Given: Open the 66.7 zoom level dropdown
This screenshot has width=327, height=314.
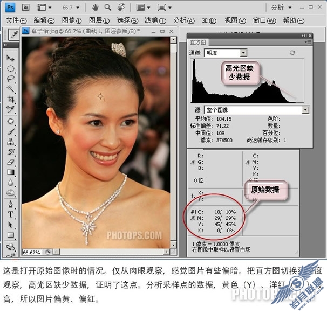Looking at the screenshot, I should tap(78, 8).
